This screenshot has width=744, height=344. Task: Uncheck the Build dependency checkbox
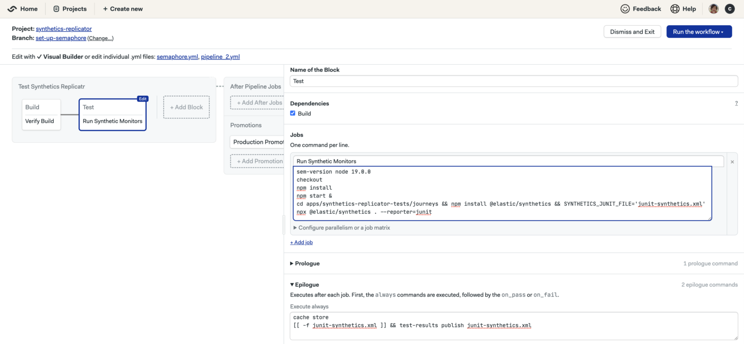293,113
